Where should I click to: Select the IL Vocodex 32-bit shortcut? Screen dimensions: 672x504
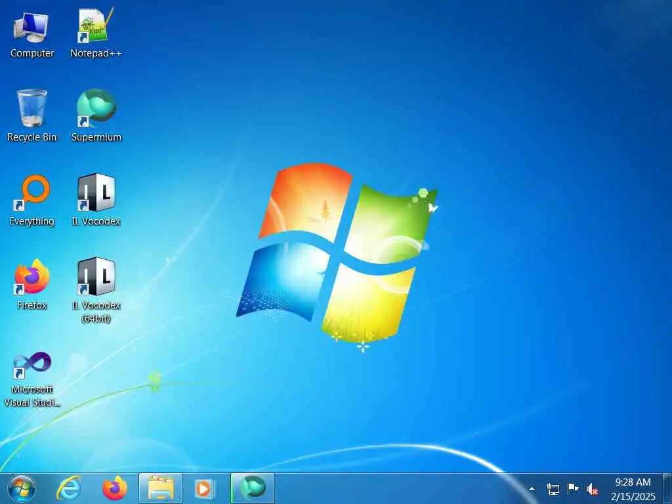(96, 201)
